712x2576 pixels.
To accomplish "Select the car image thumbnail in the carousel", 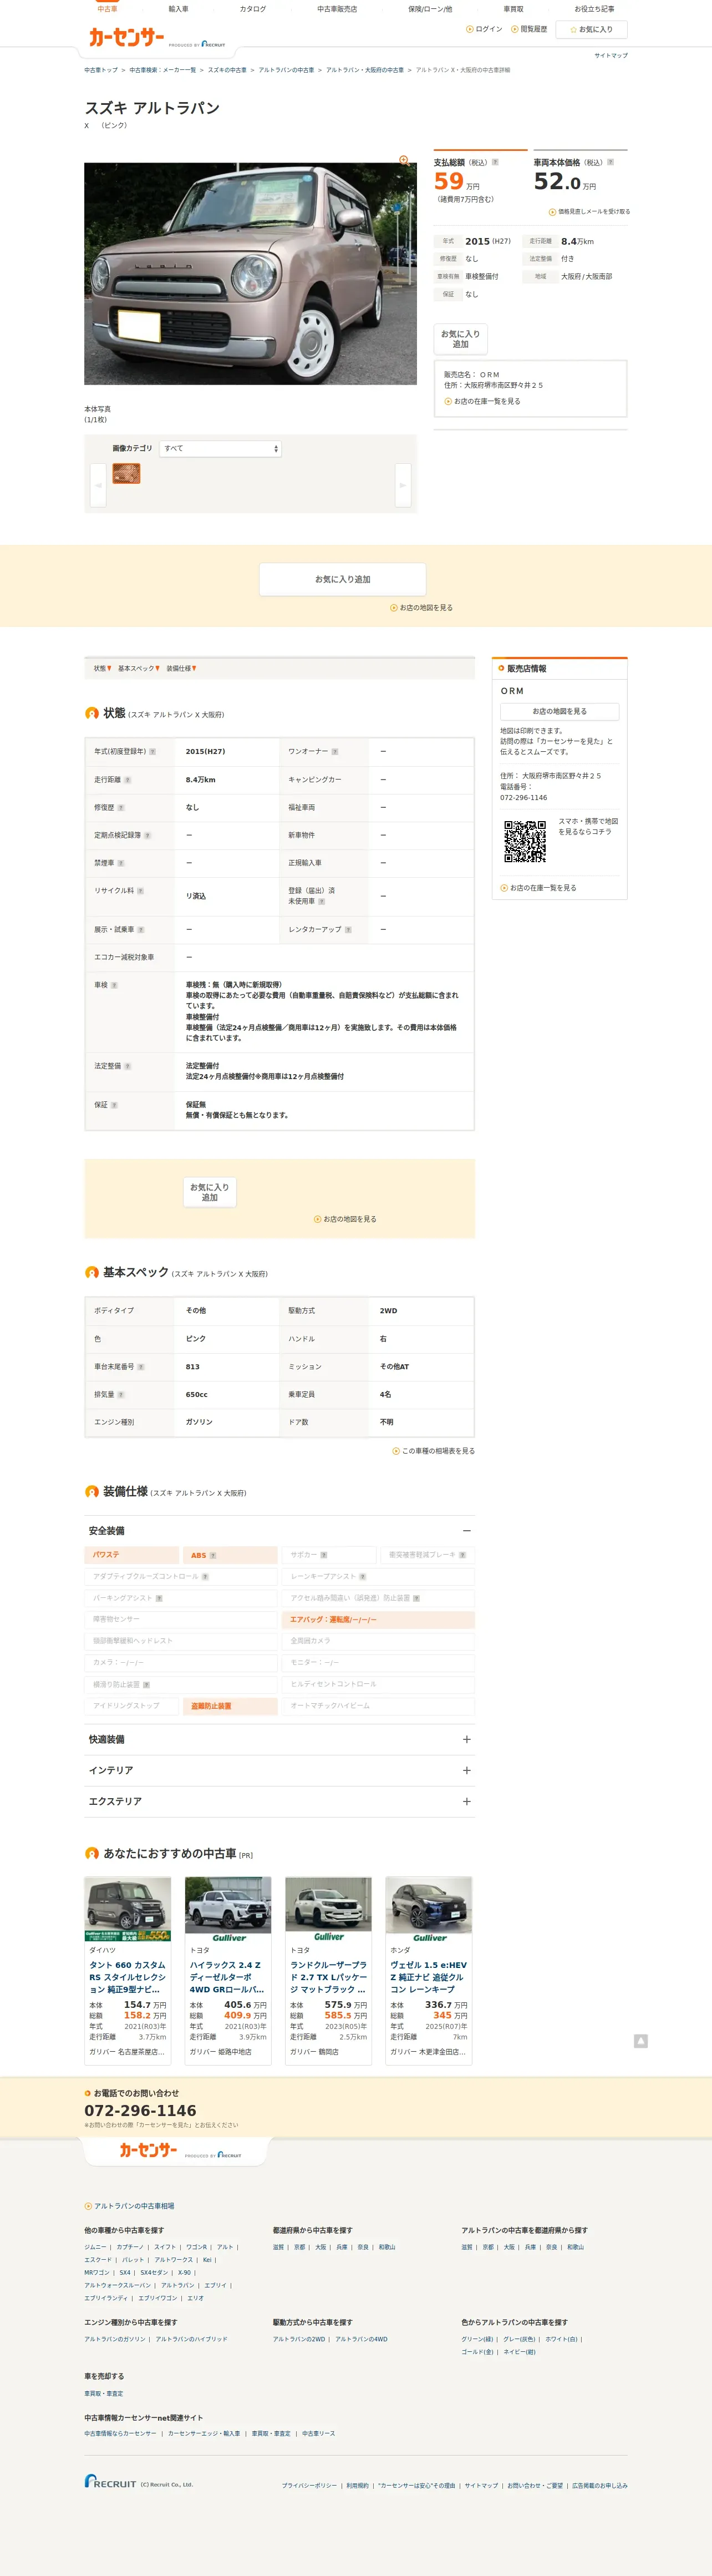I will click(126, 474).
